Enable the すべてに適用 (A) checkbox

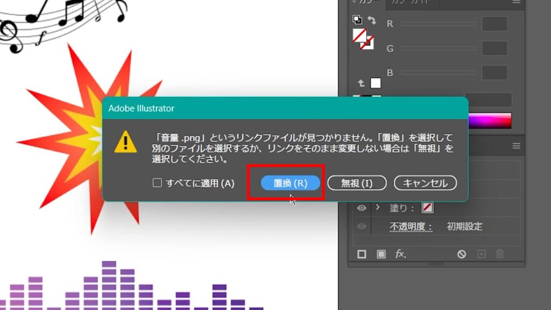(x=157, y=183)
